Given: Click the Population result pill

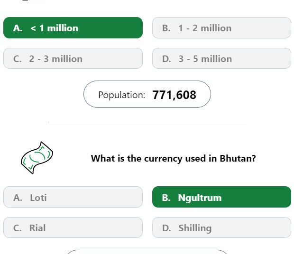Looking at the screenshot, I should tap(147, 94).
